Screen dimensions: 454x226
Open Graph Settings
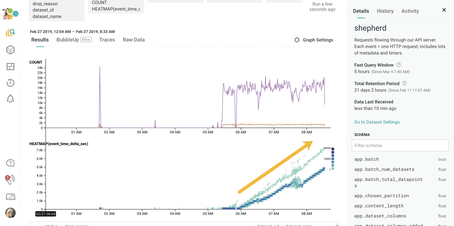click(314, 40)
